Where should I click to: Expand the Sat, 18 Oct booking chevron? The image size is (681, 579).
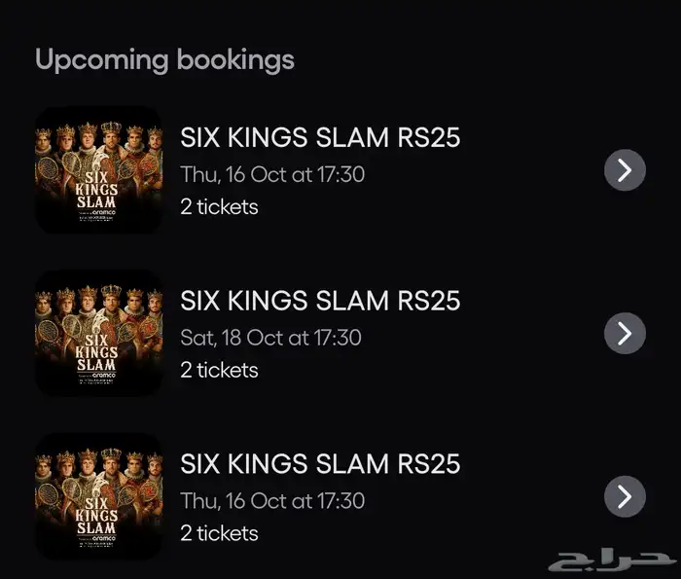pyautogui.click(x=625, y=334)
